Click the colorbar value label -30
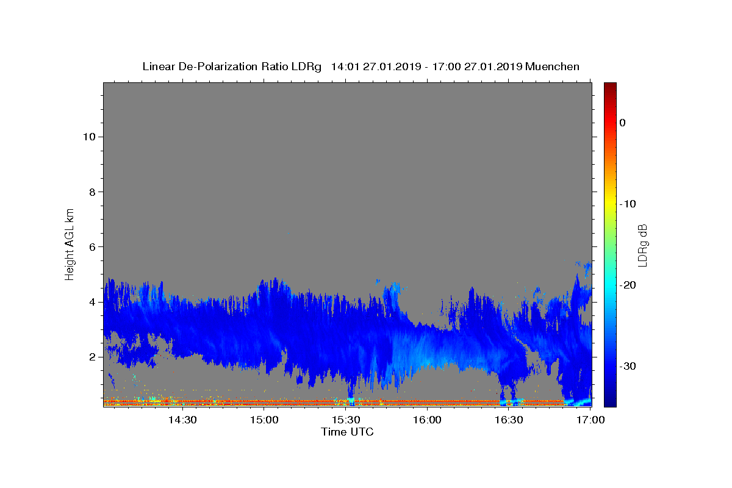The height and width of the screenshot is (488, 732). pos(628,366)
